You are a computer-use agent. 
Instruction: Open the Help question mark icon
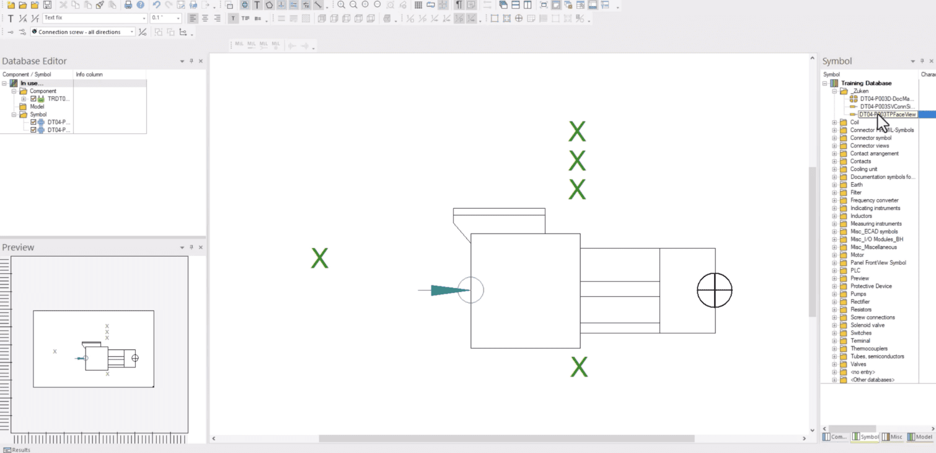pyautogui.click(x=140, y=5)
